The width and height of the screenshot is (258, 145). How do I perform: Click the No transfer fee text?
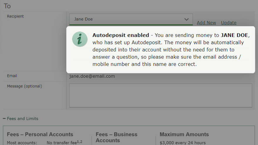[62, 143]
